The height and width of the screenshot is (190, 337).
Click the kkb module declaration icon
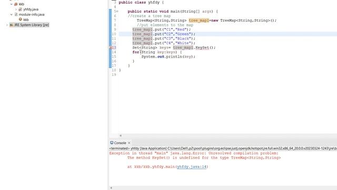(21, 20)
